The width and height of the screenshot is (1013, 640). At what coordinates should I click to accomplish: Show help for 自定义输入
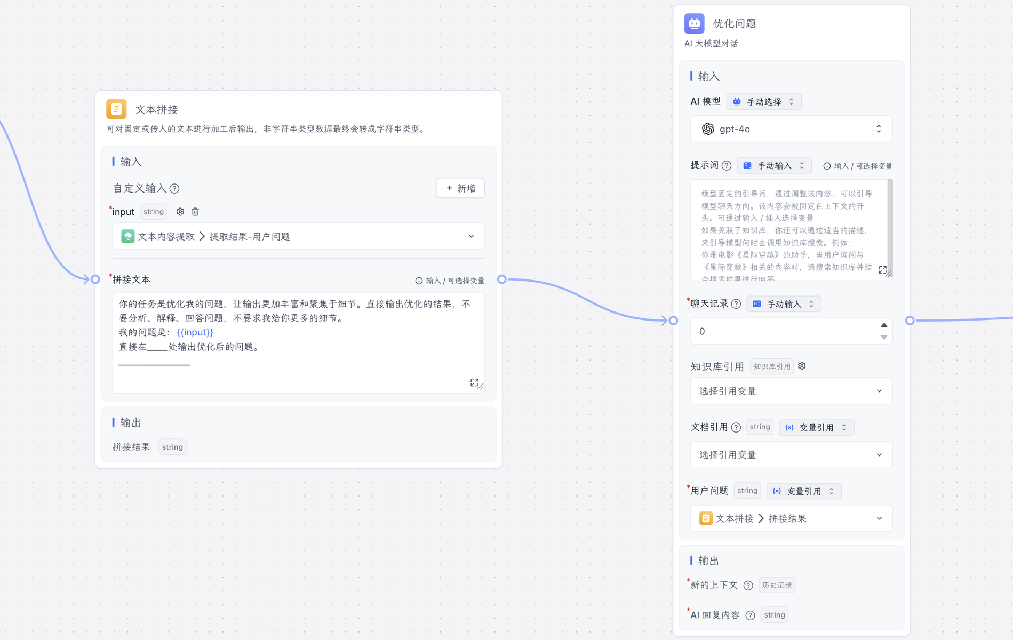tap(174, 188)
